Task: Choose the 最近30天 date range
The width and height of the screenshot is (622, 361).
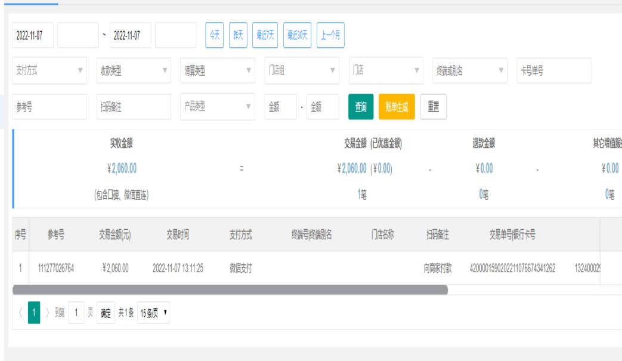Action: coord(297,35)
